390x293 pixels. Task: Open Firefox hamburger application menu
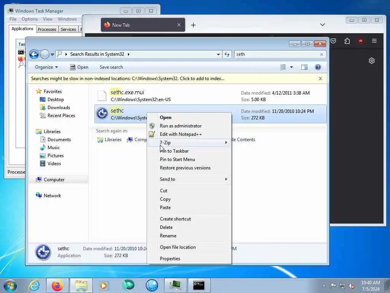(x=374, y=40)
